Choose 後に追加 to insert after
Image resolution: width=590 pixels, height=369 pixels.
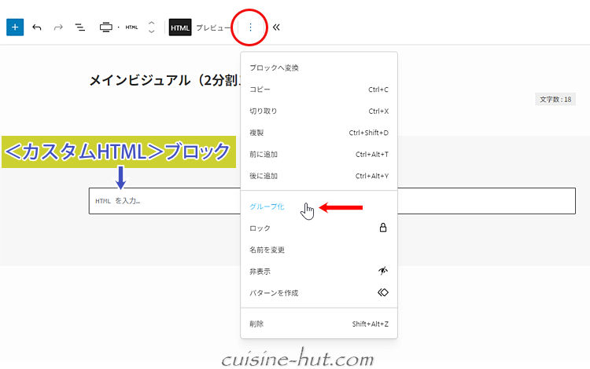pos(319,176)
